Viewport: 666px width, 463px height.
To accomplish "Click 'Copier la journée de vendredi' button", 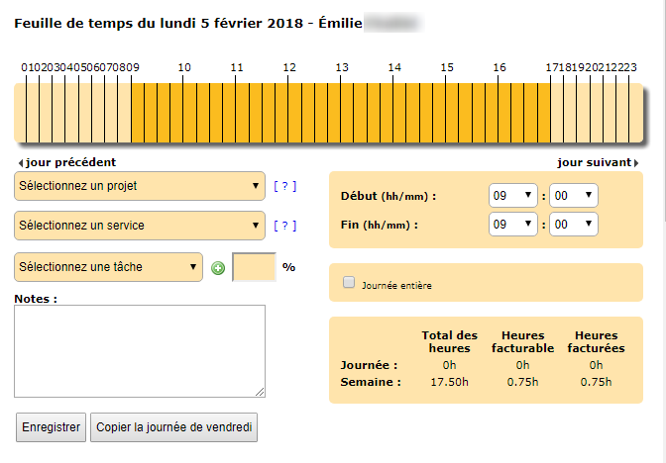I will (174, 427).
